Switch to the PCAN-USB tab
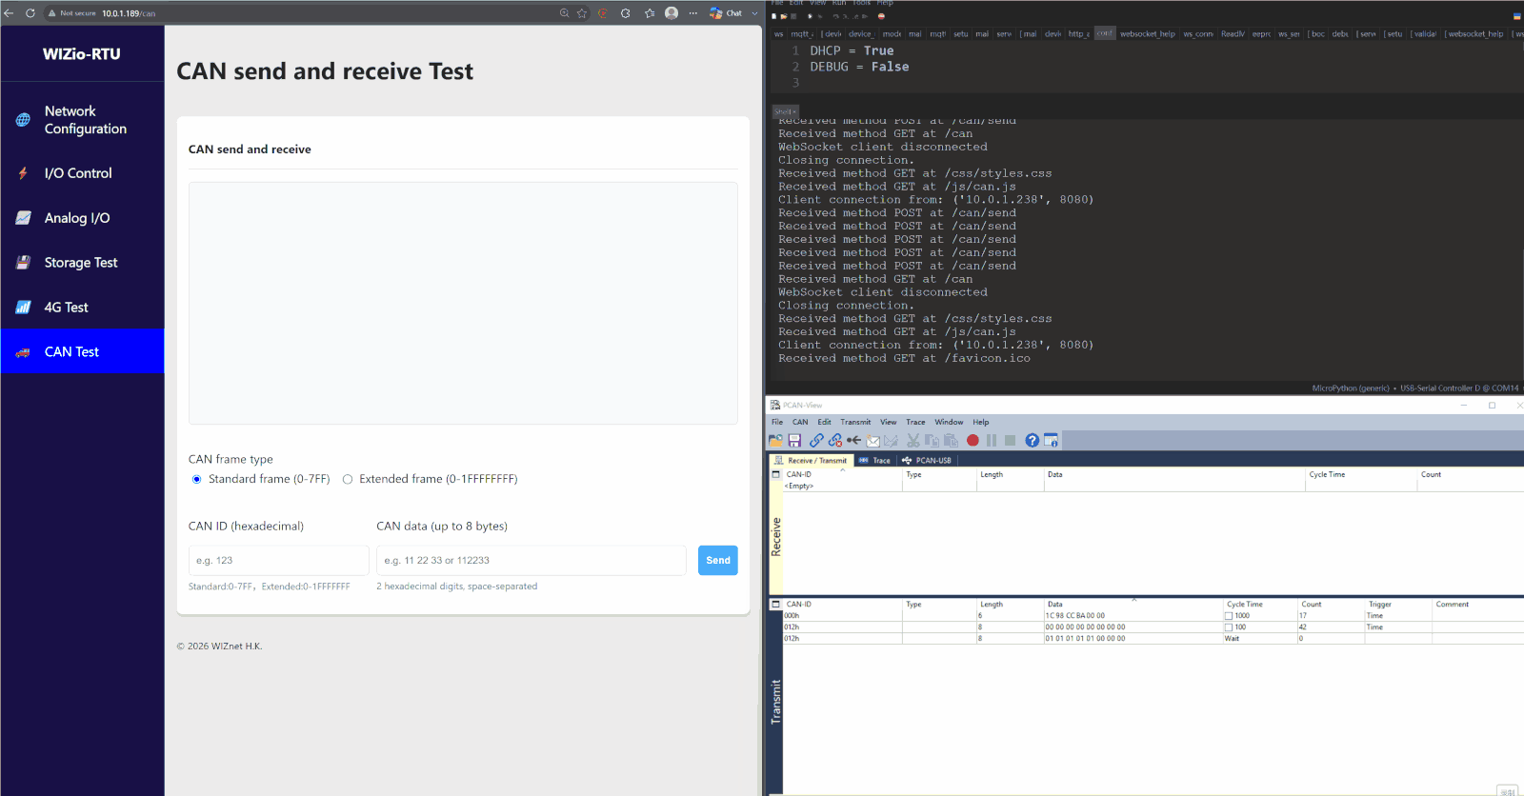 click(927, 460)
